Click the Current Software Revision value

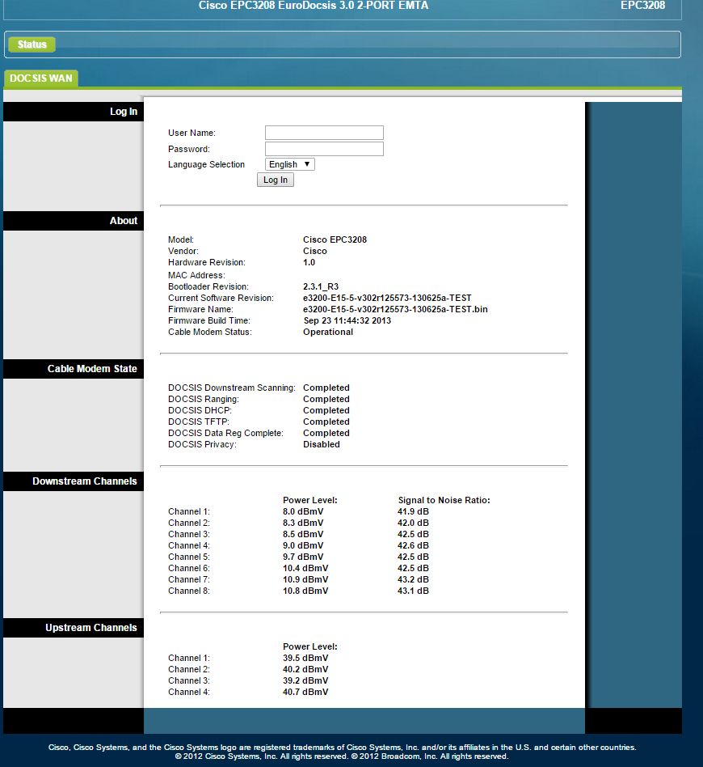coord(387,298)
